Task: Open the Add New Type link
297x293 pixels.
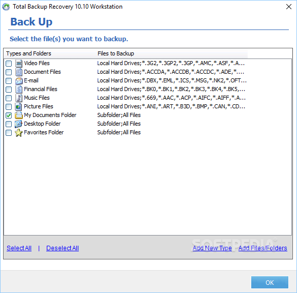Action: coord(212,248)
